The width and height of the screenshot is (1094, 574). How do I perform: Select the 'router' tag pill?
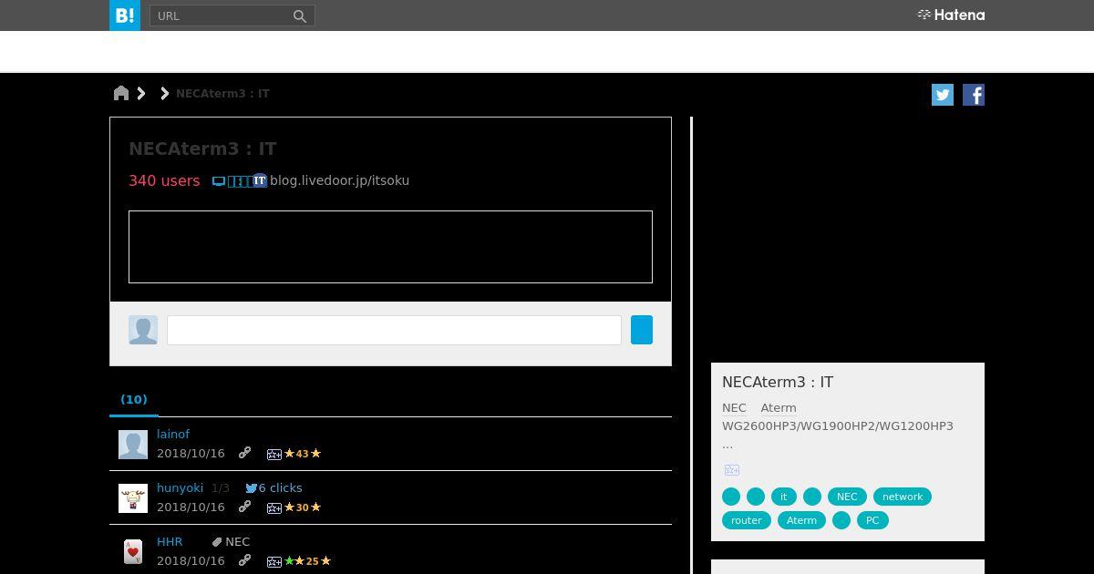pos(747,520)
